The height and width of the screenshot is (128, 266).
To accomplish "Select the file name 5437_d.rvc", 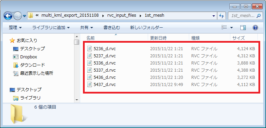I will coord(105,84).
